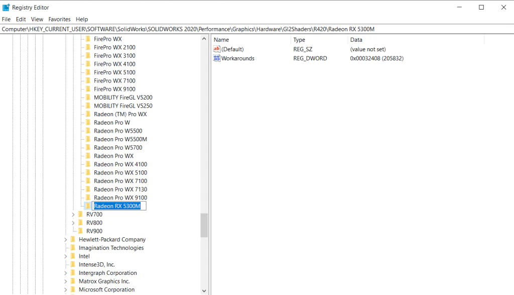Open the View menu

click(37, 20)
